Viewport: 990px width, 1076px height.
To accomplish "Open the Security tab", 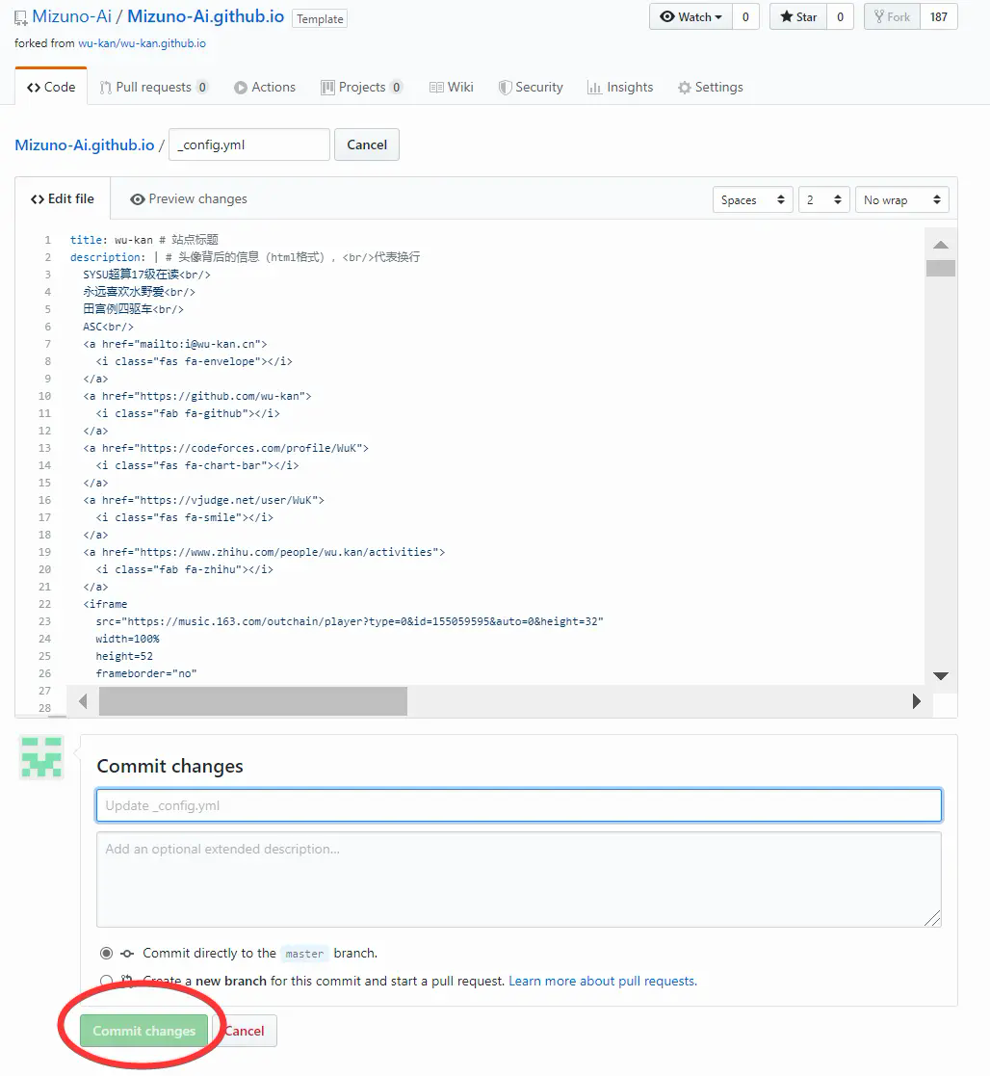I will pos(531,87).
